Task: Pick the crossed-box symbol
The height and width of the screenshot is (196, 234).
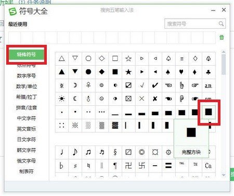Action: tap(128, 99)
